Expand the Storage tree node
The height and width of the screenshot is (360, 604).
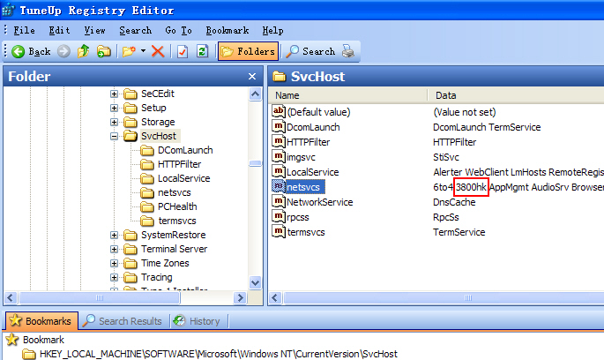(114, 122)
